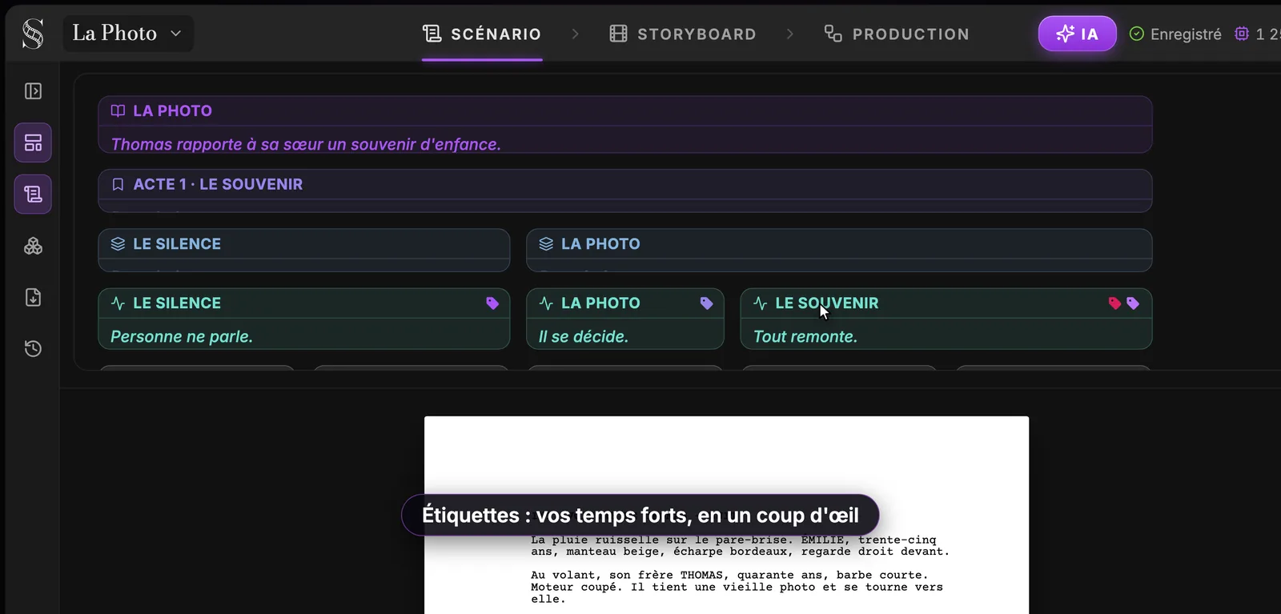This screenshot has width=1281, height=614.
Task: Click the S logo icon
Action: 33,34
